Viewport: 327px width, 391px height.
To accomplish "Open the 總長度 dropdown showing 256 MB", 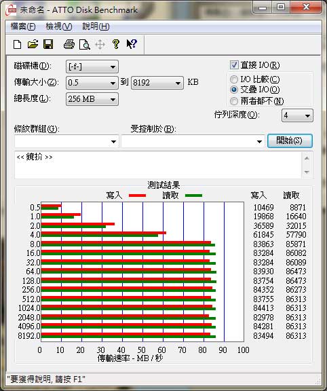I will point(92,99).
